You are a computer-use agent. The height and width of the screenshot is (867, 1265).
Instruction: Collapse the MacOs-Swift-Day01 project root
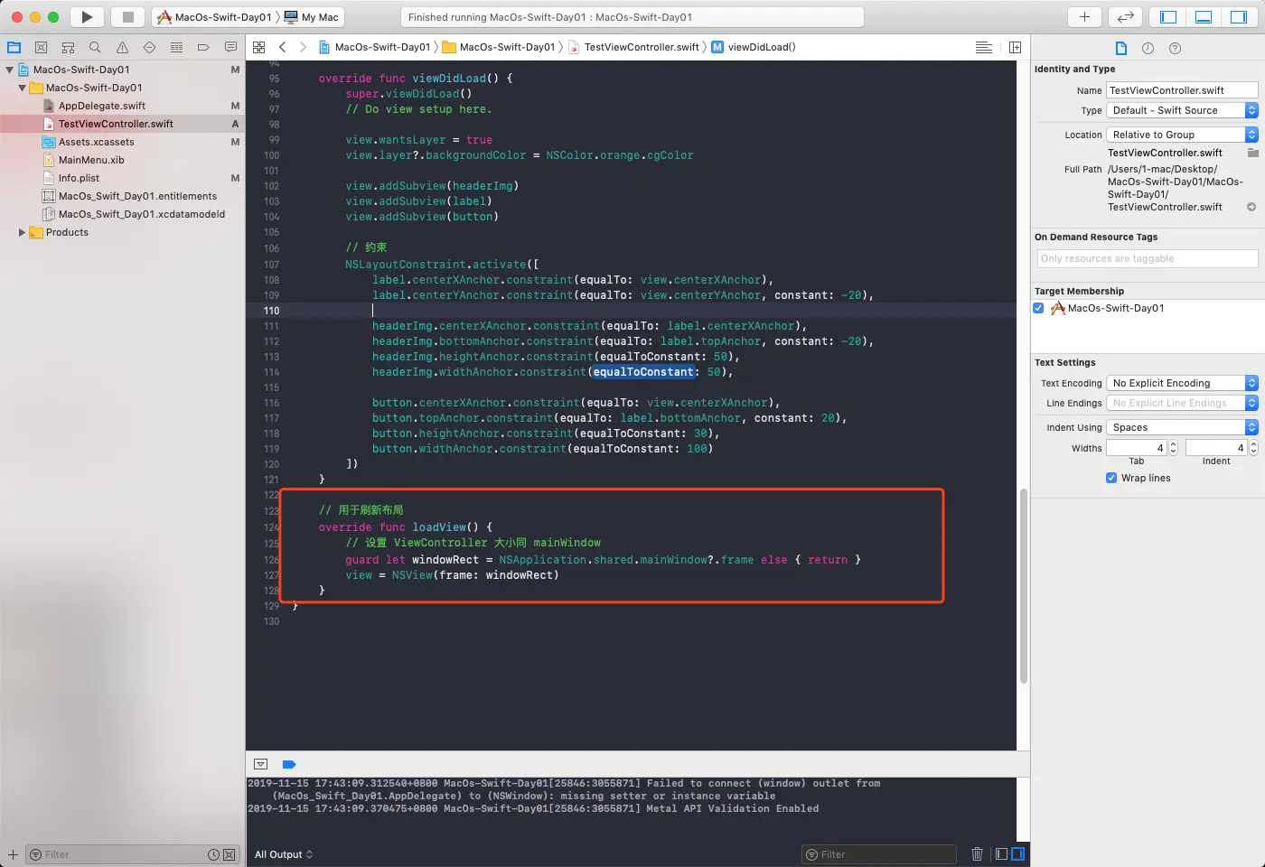click(x=10, y=70)
